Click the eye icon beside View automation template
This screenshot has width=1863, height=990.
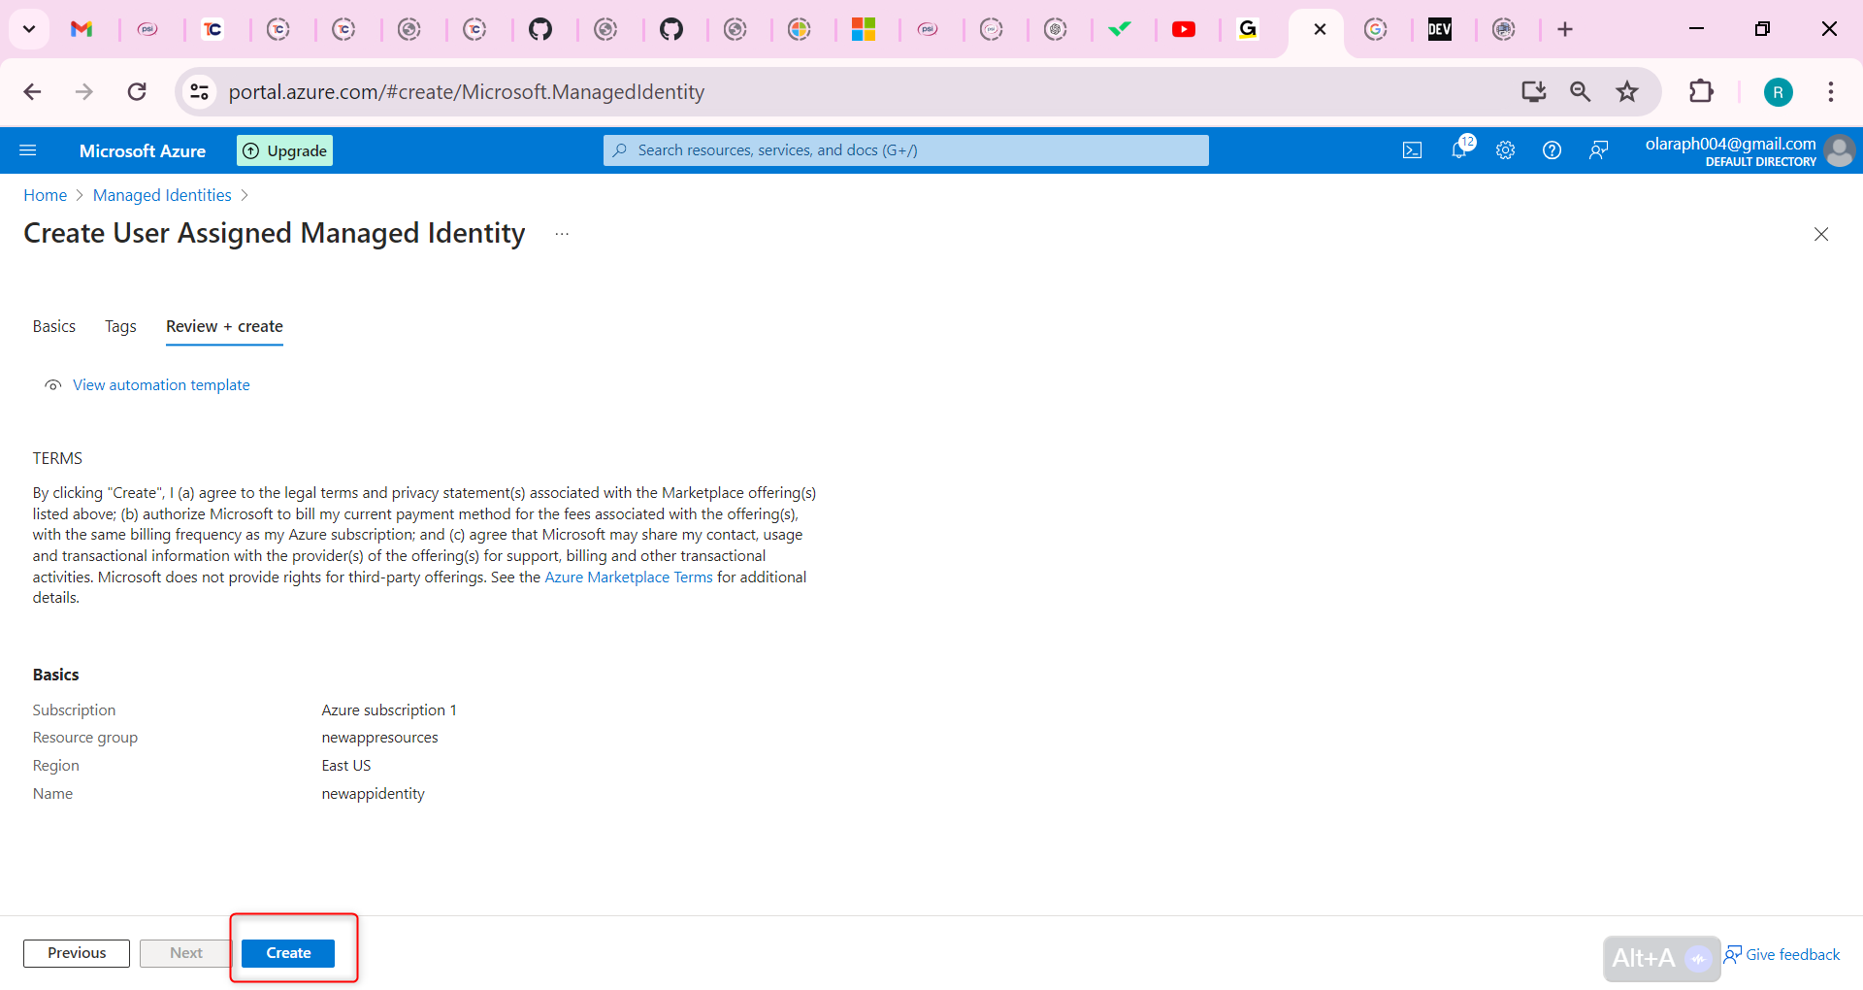tap(53, 385)
